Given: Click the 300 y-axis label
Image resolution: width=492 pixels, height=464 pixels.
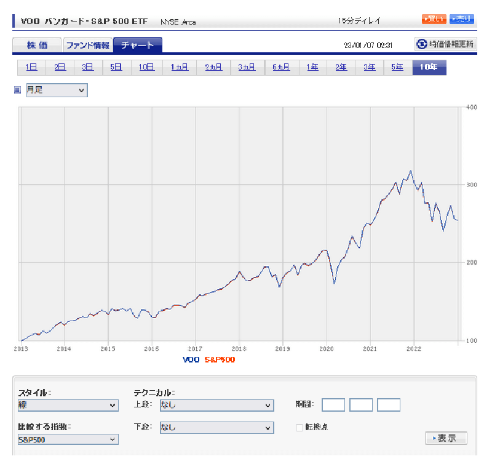Looking at the screenshot, I should pyautogui.click(x=471, y=185).
